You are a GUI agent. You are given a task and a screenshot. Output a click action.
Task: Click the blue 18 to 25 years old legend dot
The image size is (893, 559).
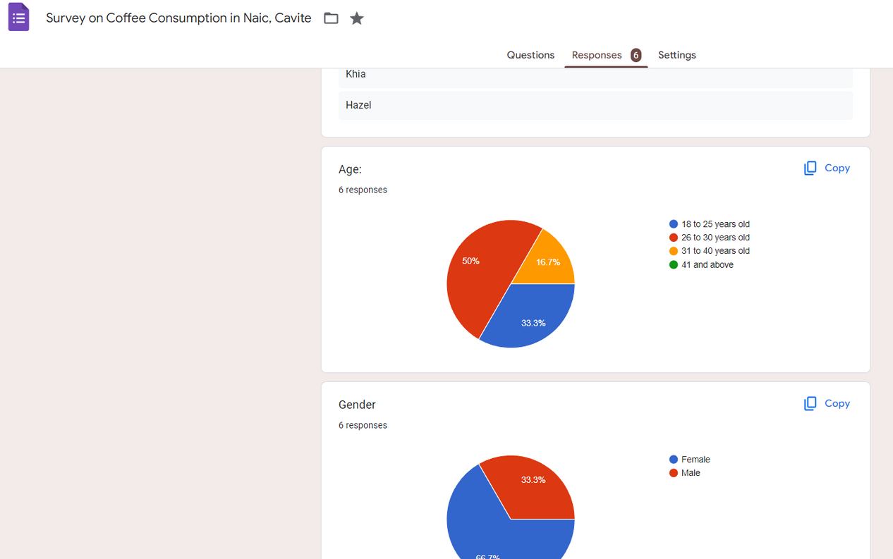click(x=674, y=224)
